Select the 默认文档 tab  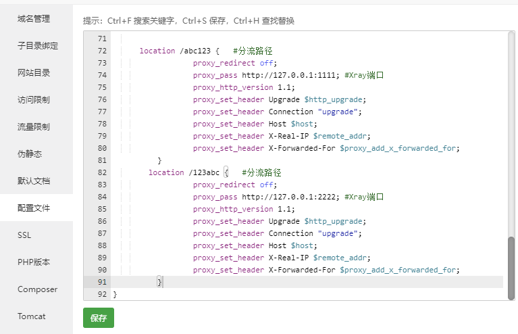tap(34, 181)
